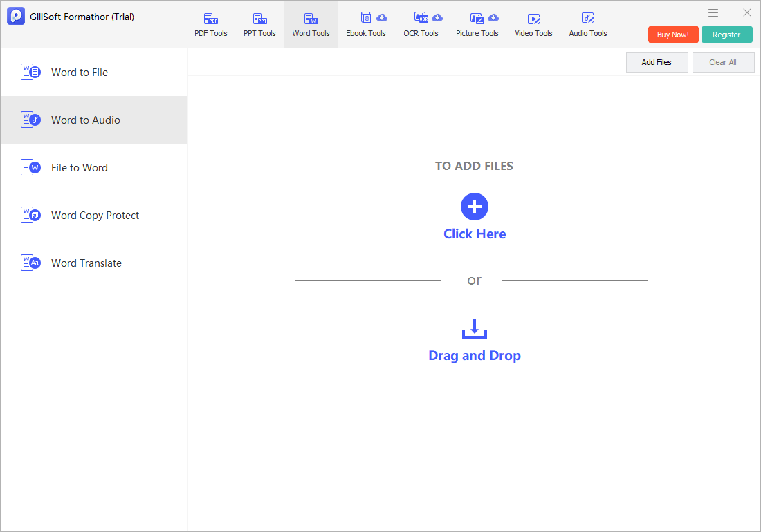Open the hamburger menu in title bar

pos(713,13)
